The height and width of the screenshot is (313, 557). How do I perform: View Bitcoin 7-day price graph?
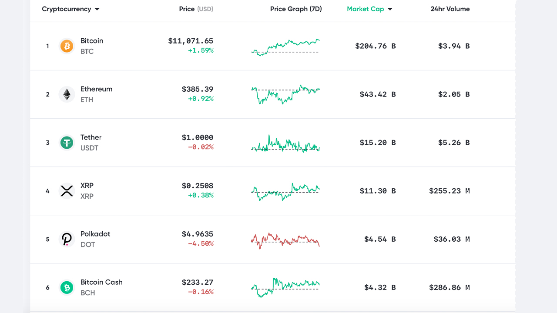(x=285, y=47)
